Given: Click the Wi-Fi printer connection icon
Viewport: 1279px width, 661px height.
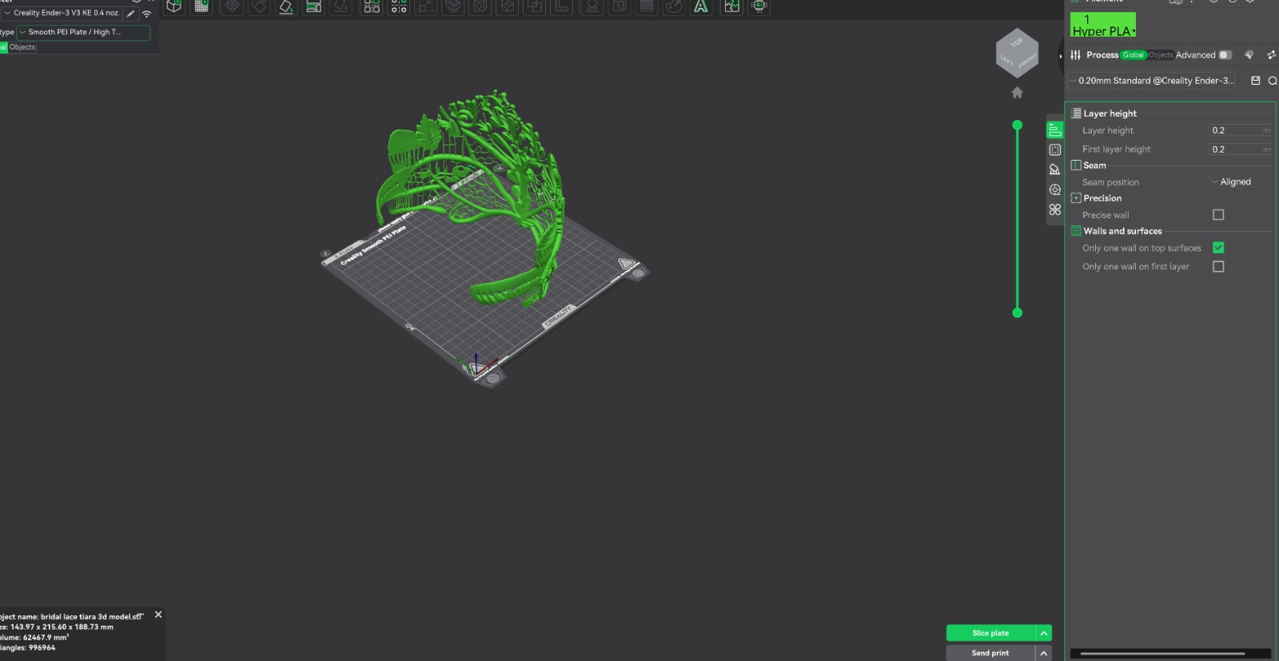Looking at the screenshot, I should [147, 14].
